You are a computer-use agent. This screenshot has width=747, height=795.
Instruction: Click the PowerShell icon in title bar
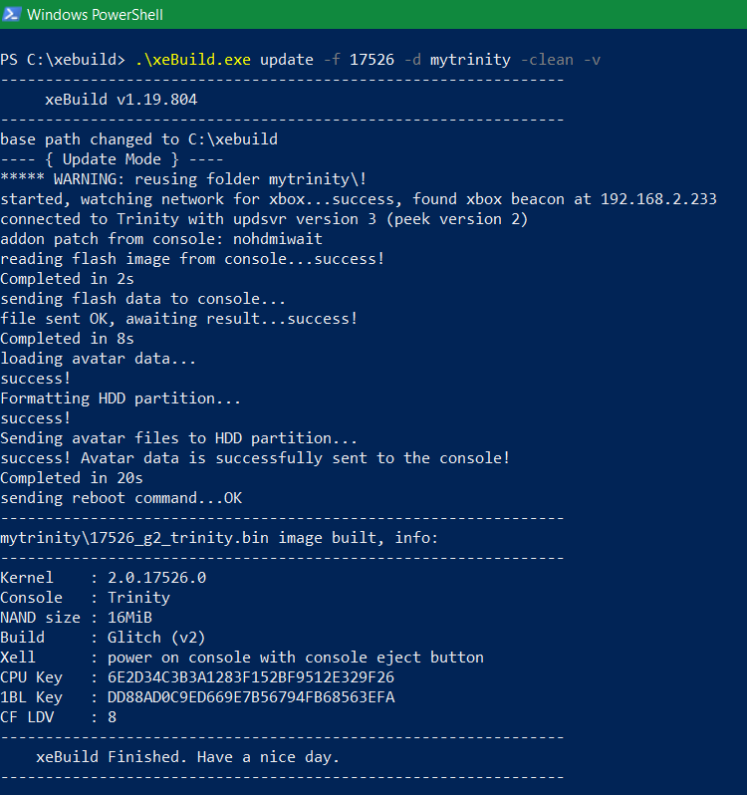pyautogui.click(x=11, y=14)
